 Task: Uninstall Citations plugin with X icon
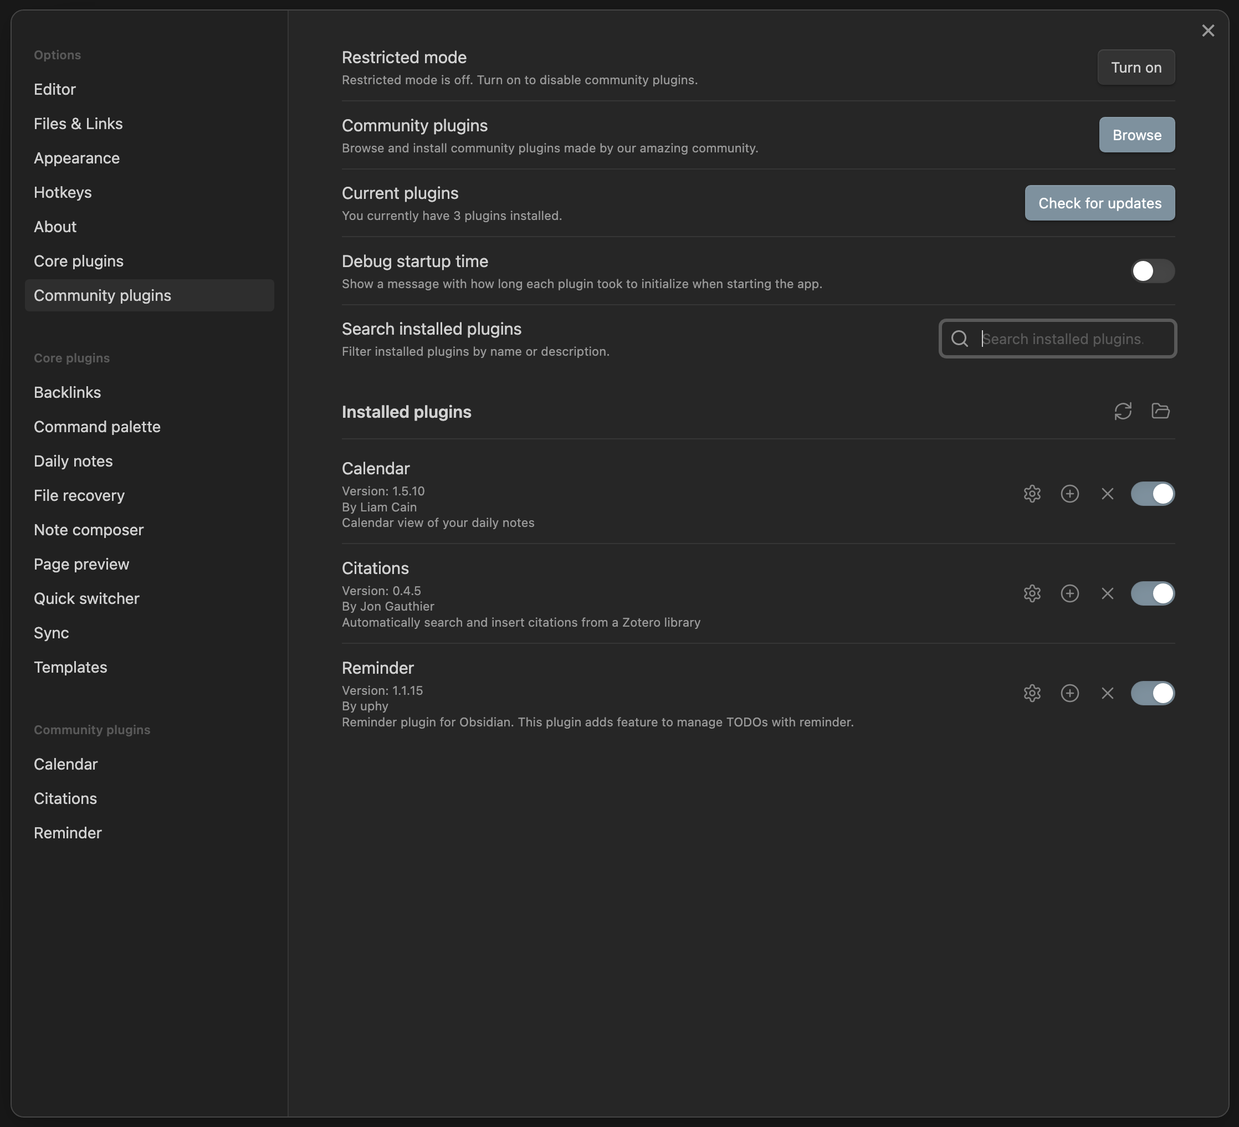pyautogui.click(x=1107, y=593)
